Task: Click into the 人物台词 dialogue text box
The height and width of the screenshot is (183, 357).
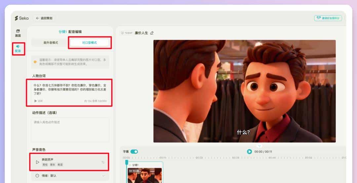Action: [x=69, y=89]
